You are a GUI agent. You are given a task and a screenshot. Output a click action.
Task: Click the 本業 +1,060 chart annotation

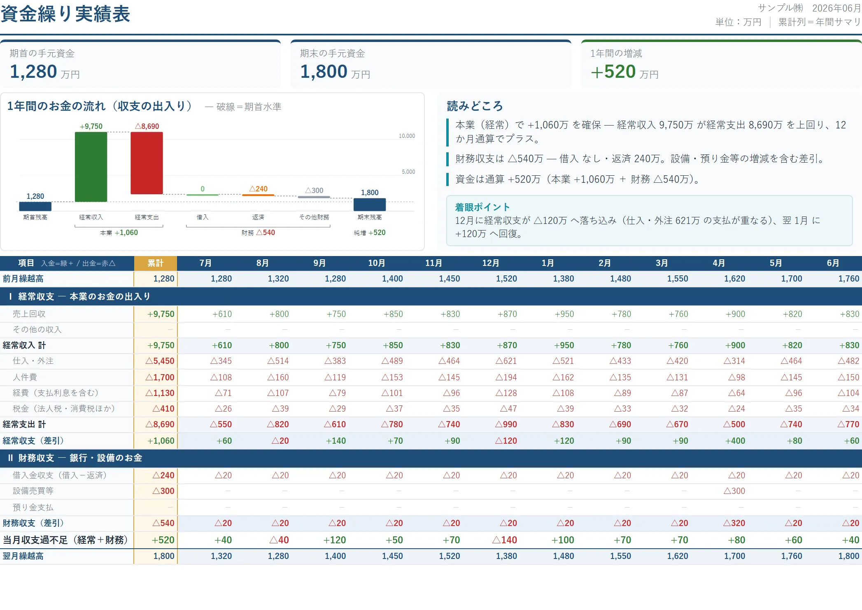click(119, 233)
